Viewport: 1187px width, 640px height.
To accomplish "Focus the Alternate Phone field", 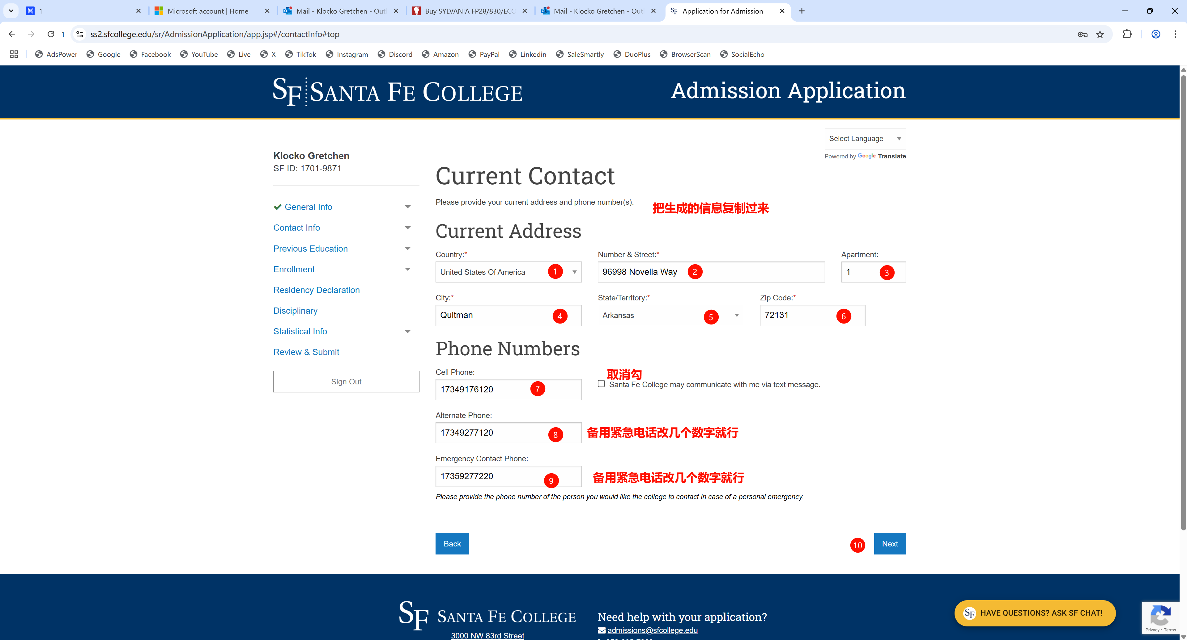I will pos(508,433).
